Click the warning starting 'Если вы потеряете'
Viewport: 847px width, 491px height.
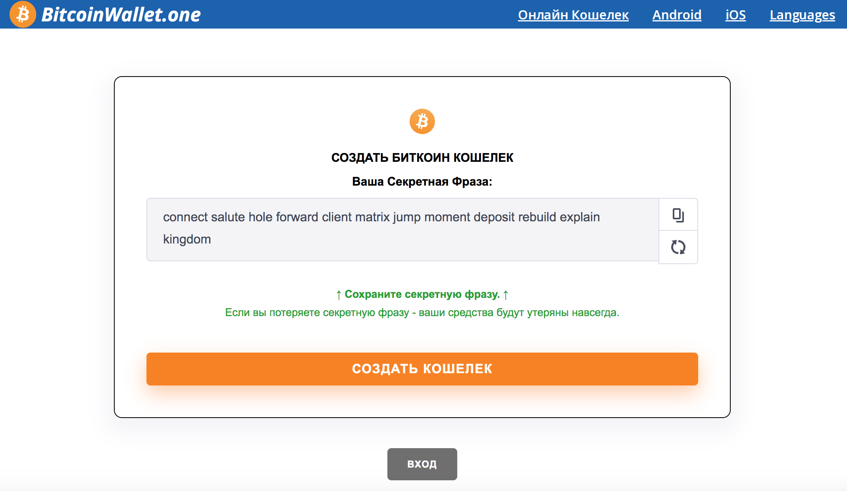coord(422,313)
